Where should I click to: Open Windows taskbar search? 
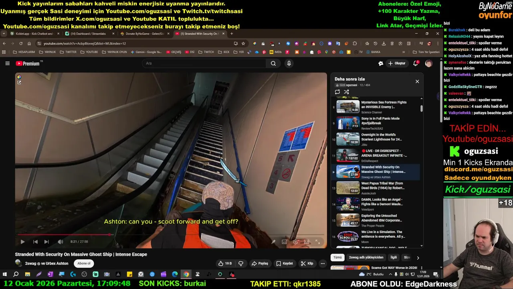[16, 275]
